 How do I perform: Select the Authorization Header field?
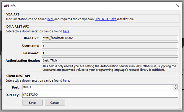tap(110, 60)
